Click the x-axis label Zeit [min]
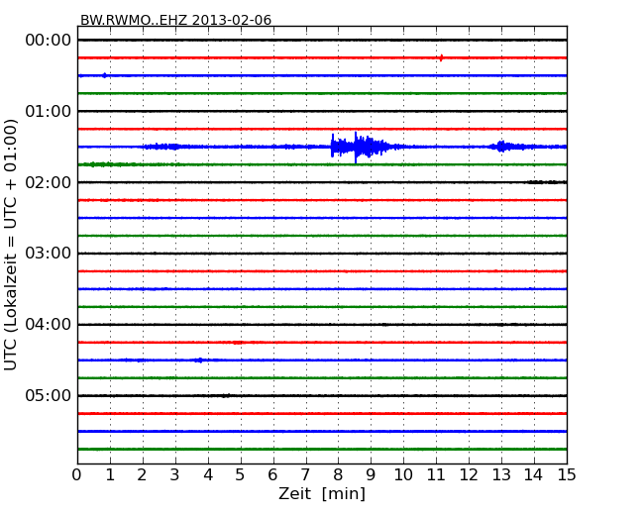 tap(322, 493)
